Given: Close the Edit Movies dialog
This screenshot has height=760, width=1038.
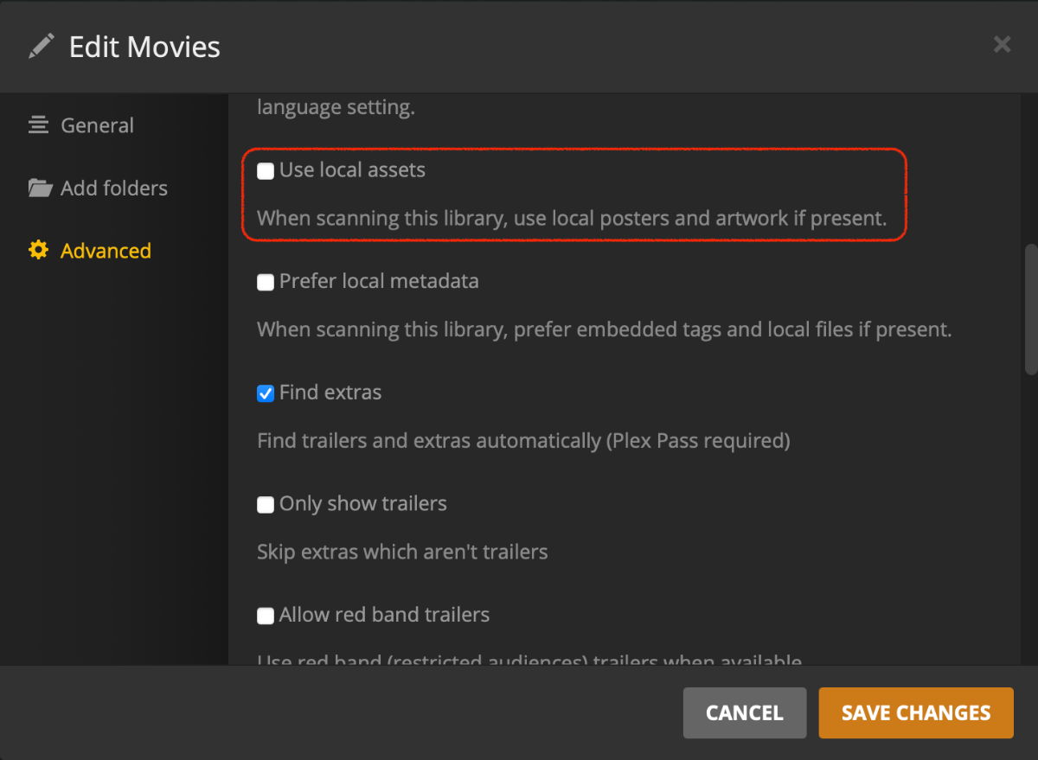Looking at the screenshot, I should (1002, 45).
